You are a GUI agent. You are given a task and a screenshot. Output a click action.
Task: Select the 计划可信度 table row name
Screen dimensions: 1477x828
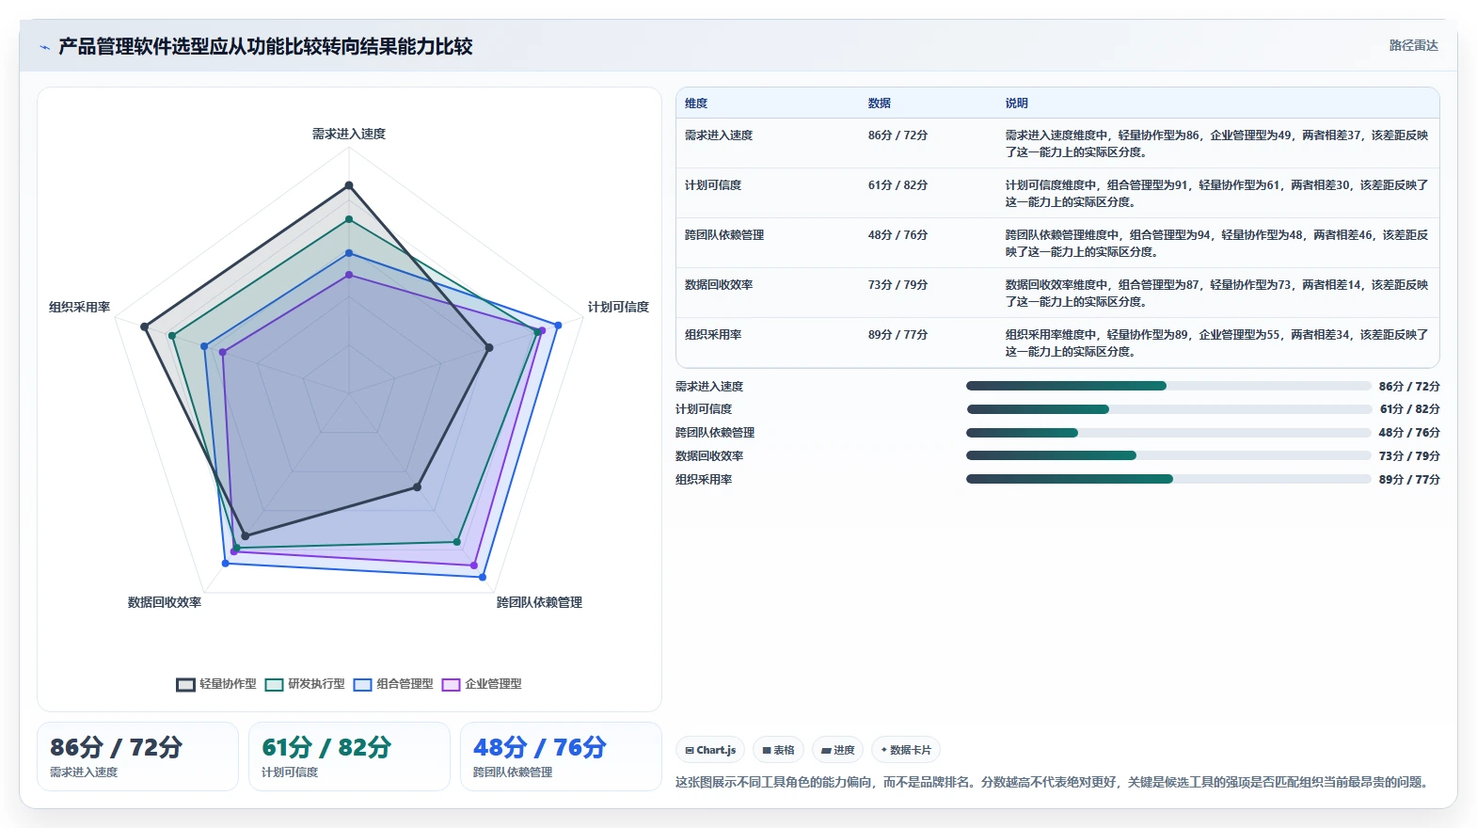[713, 185]
